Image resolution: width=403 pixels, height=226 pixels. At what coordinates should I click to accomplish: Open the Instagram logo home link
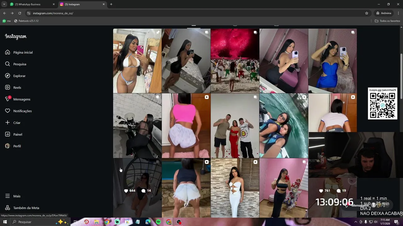pos(16,36)
